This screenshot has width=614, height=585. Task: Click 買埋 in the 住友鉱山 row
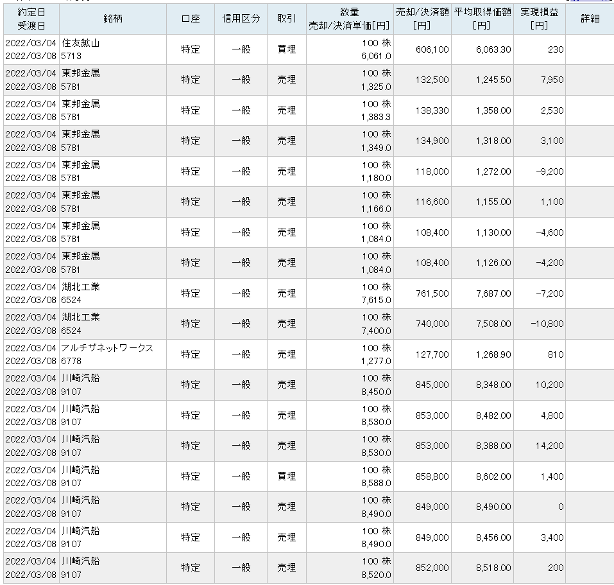coord(287,49)
